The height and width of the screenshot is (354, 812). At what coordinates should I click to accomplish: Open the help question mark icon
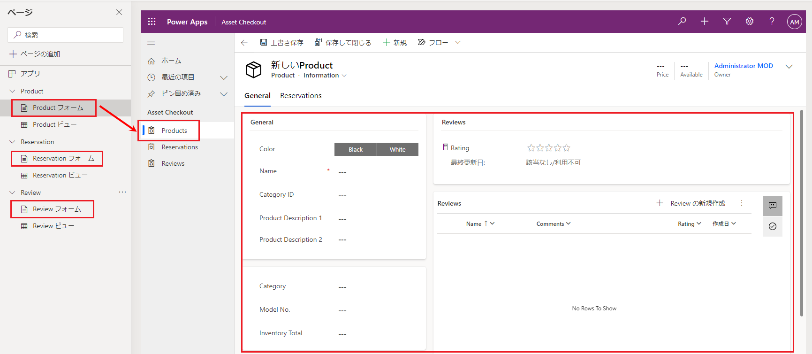772,22
